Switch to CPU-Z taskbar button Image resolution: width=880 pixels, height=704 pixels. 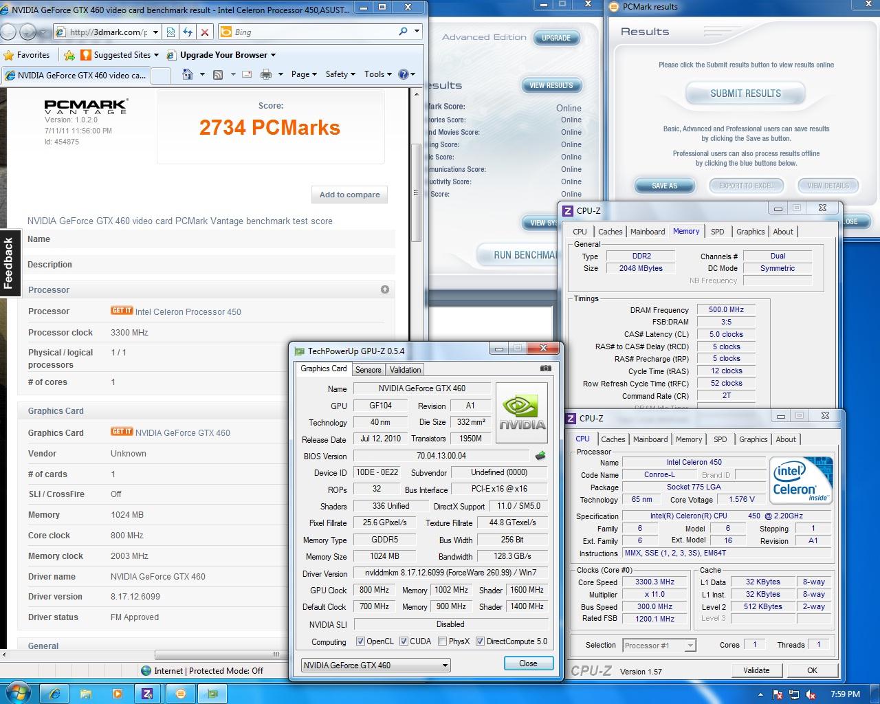click(x=148, y=694)
